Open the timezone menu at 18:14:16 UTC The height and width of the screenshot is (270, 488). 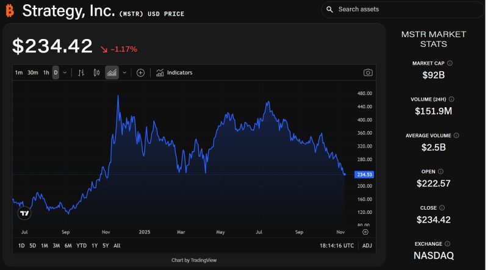coord(336,246)
